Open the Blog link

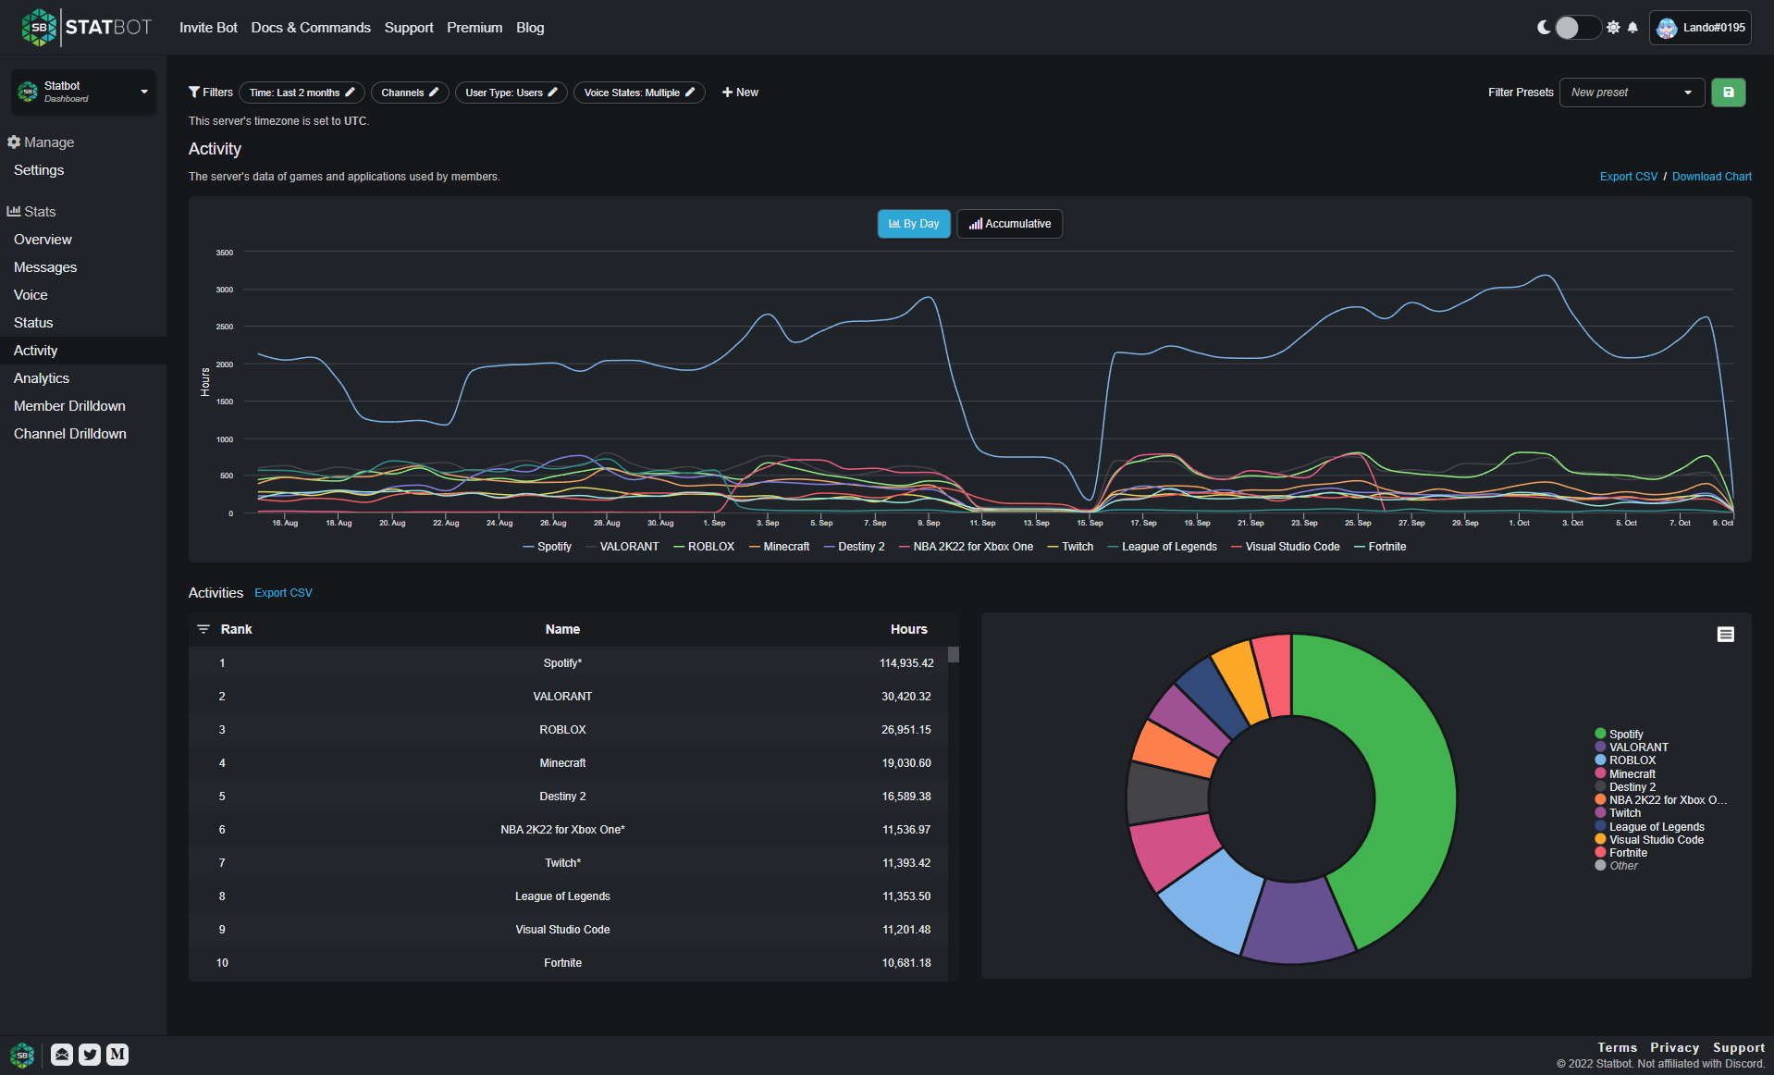point(530,28)
